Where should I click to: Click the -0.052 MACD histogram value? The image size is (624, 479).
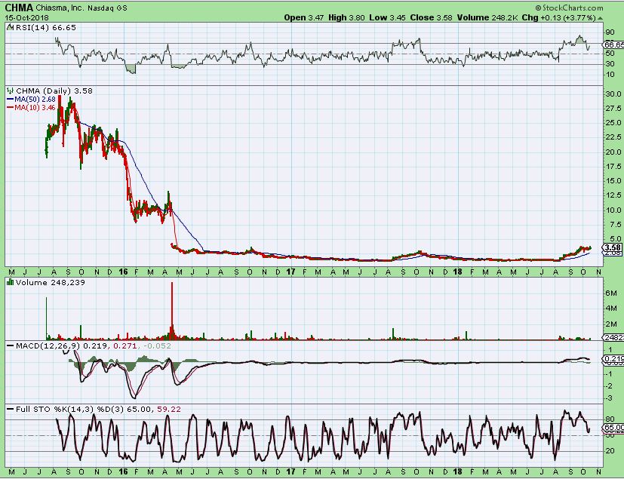tap(158, 345)
